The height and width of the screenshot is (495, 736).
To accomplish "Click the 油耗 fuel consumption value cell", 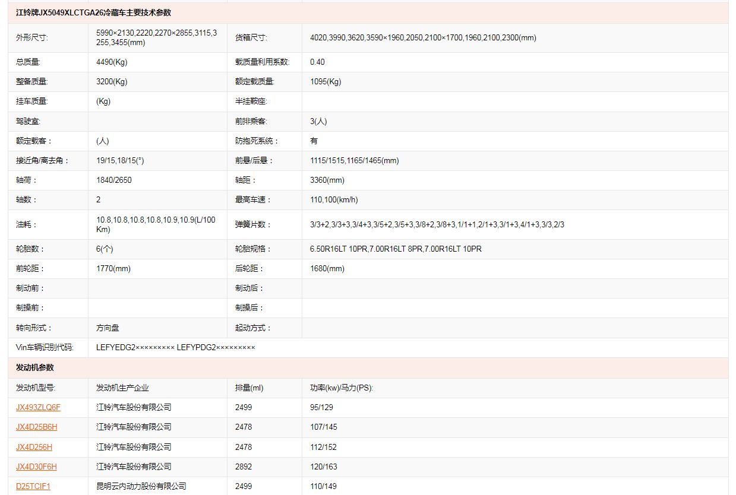I will click(156, 225).
